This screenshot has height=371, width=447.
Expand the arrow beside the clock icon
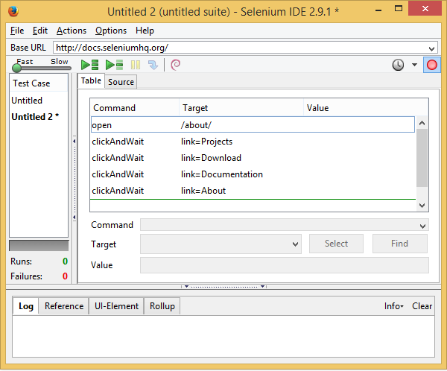(x=414, y=65)
